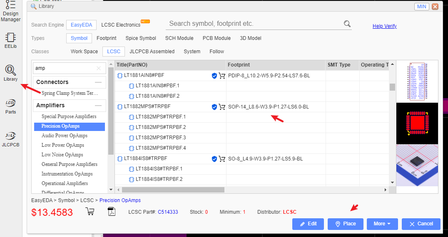Click the search magnifier icon
Image resolution: width=448 pixels, height=237 pixels.
[347, 24]
